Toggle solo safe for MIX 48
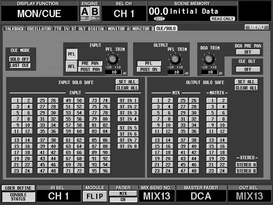This screenshot has height=205, width=273. (x=194, y=171)
